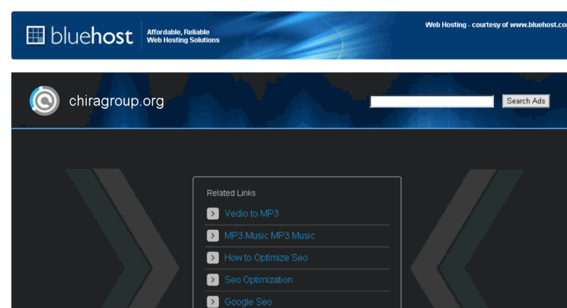Click the arrow icon beside MP3 Music MP3 Music
Image resolution: width=567 pixels, height=308 pixels.
click(x=212, y=235)
